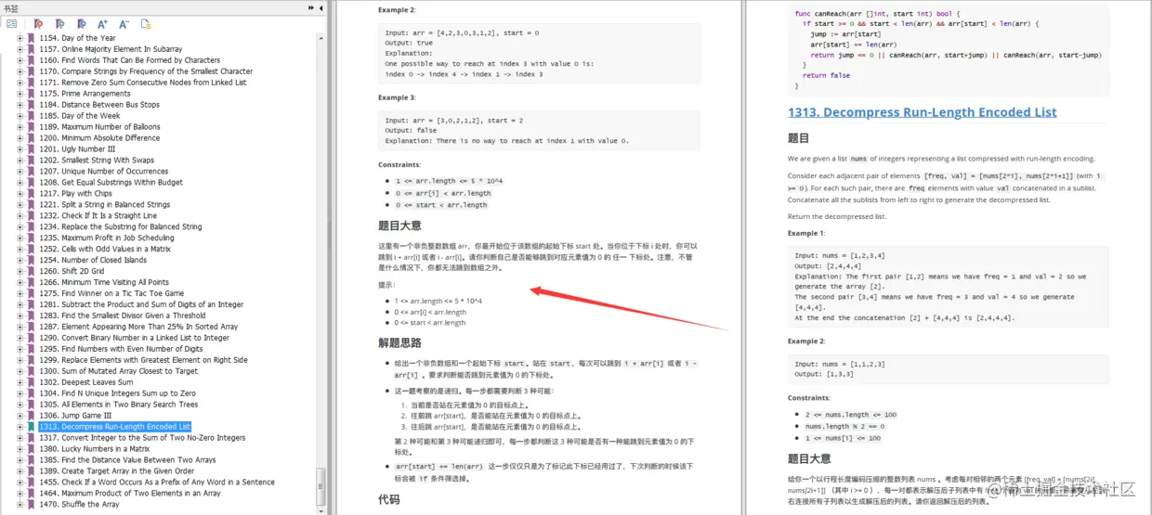Screen dimensions: 1152x515
Task: Select bookmark 1234. Replace the Substring for Balanced String
Action: point(121,227)
